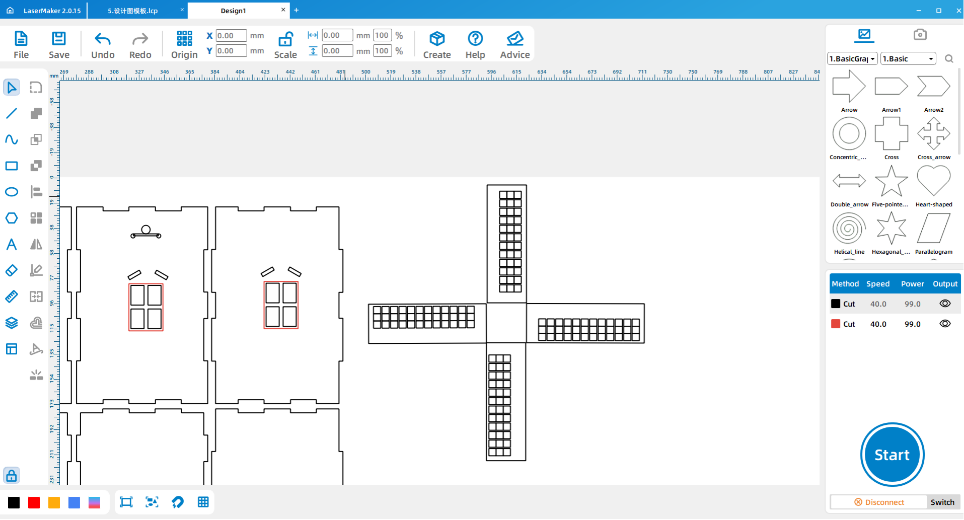This screenshot has height=520, width=964.
Task: Toggle output eye for red Cut layer
Action: (945, 324)
